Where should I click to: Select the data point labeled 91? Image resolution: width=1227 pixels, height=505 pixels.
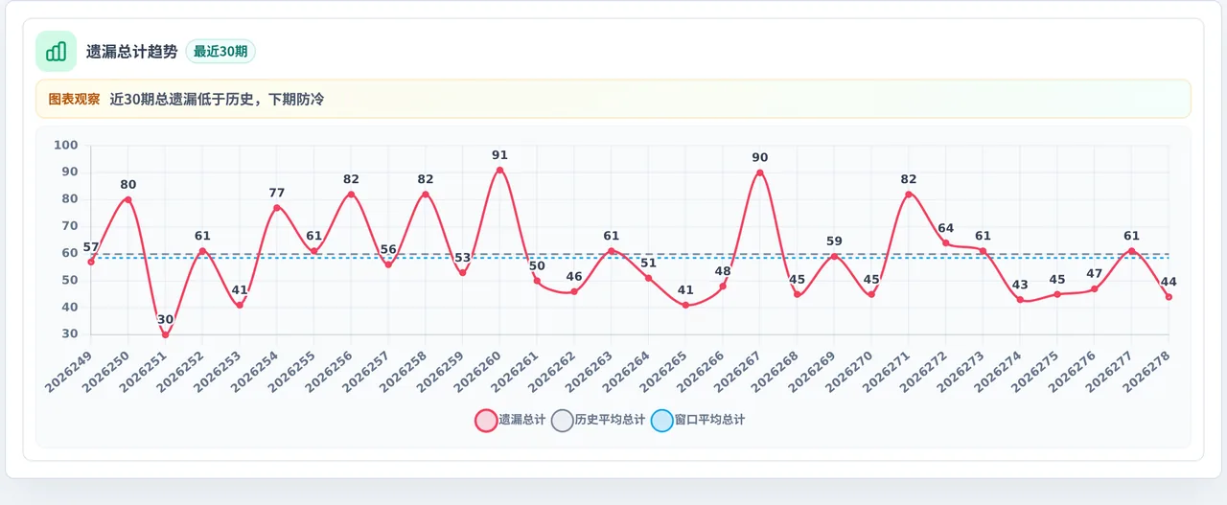pos(499,170)
